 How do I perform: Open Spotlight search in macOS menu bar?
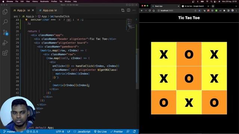(211, 1)
